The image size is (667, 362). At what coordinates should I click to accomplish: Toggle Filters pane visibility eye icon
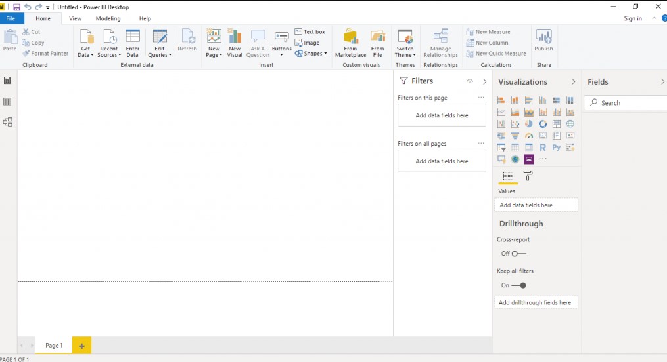click(x=470, y=82)
